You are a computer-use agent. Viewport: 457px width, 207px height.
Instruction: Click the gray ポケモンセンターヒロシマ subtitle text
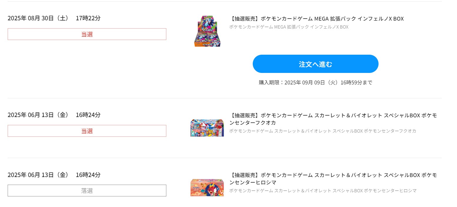(x=323, y=191)
